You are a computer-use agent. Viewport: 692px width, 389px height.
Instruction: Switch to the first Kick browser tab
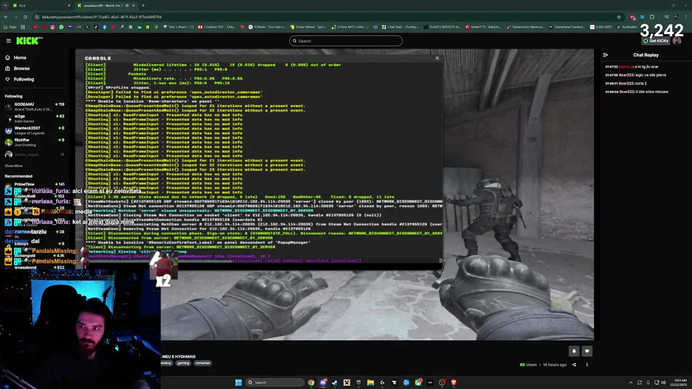42,5
